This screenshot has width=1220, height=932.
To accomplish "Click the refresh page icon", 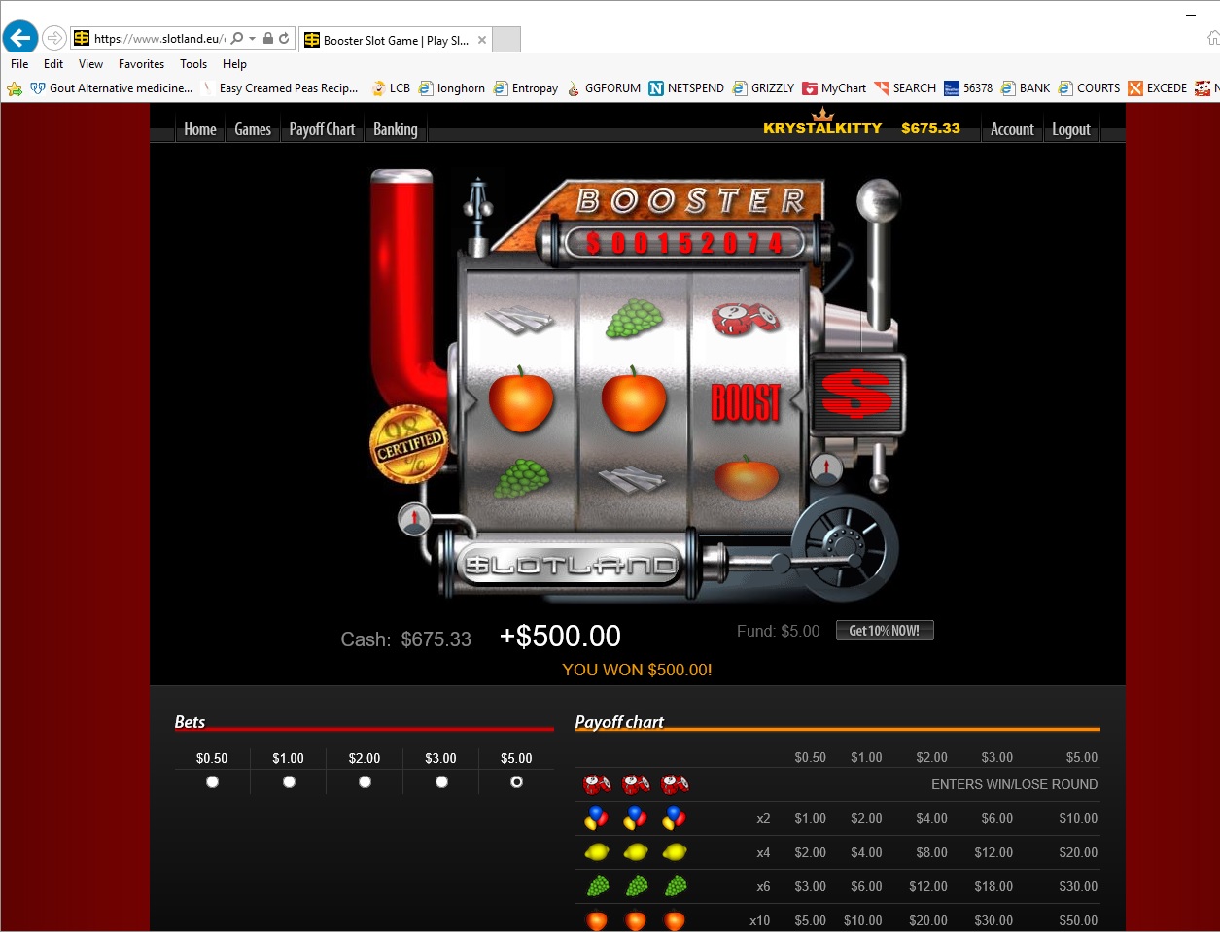I will pyautogui.click(x=284, y=39).
